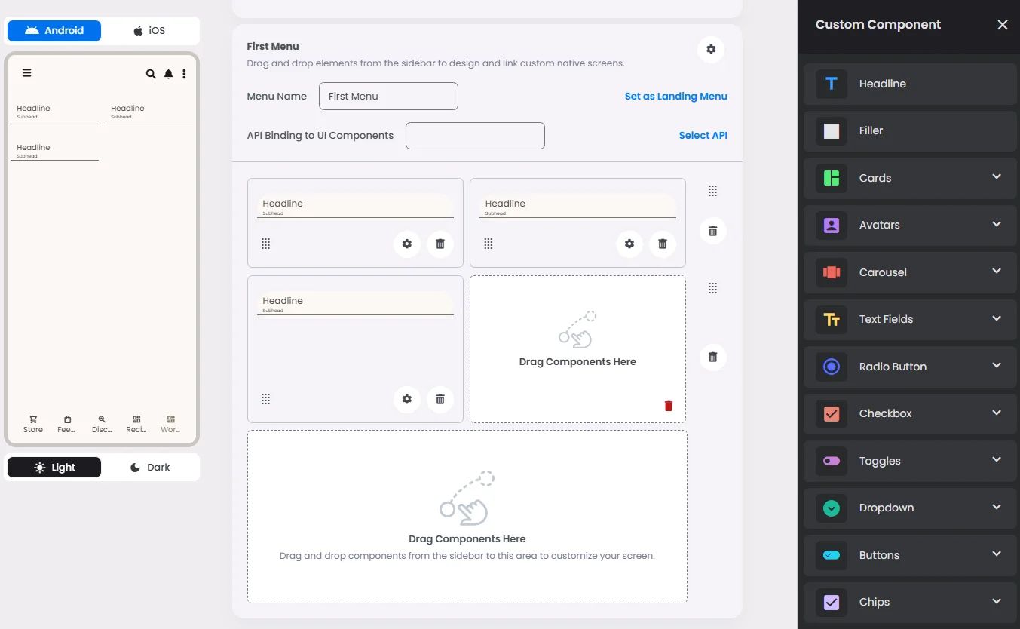Viewport: 1020px width, 629px height.
Task: Switch preview to Dark mode
Action: [150, 468]
